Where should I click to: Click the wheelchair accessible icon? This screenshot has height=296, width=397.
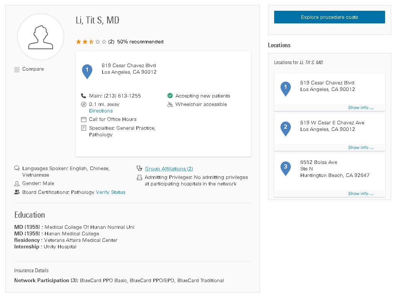(170, 104)
